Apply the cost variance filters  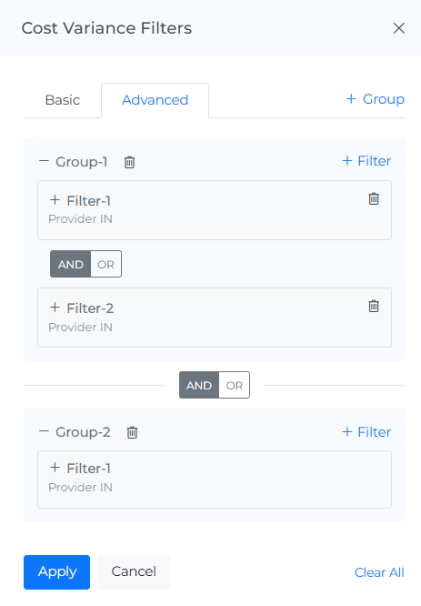pyautogui.click(x=56, y=572)
